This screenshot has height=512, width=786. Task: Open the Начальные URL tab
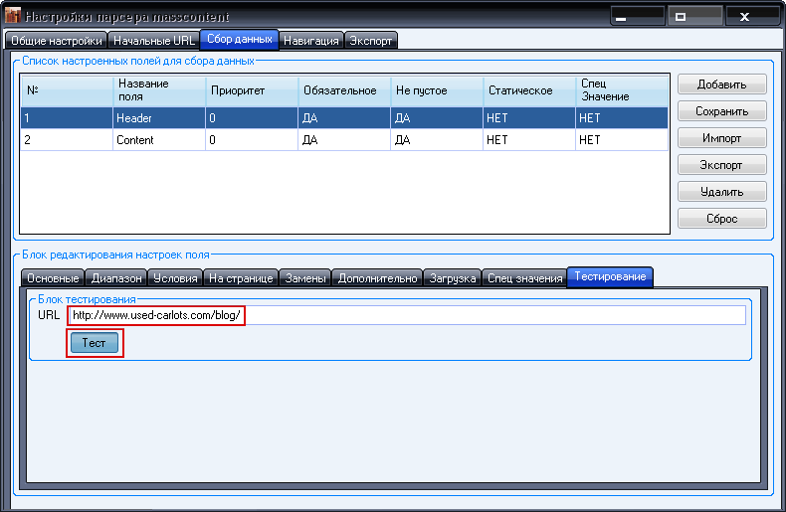pyautogui.click(x=153, y=41)
